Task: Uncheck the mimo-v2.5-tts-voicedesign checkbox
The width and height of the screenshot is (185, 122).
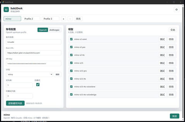Action: click(71, 95)
